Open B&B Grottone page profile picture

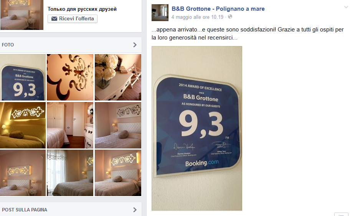coord(160,13)
